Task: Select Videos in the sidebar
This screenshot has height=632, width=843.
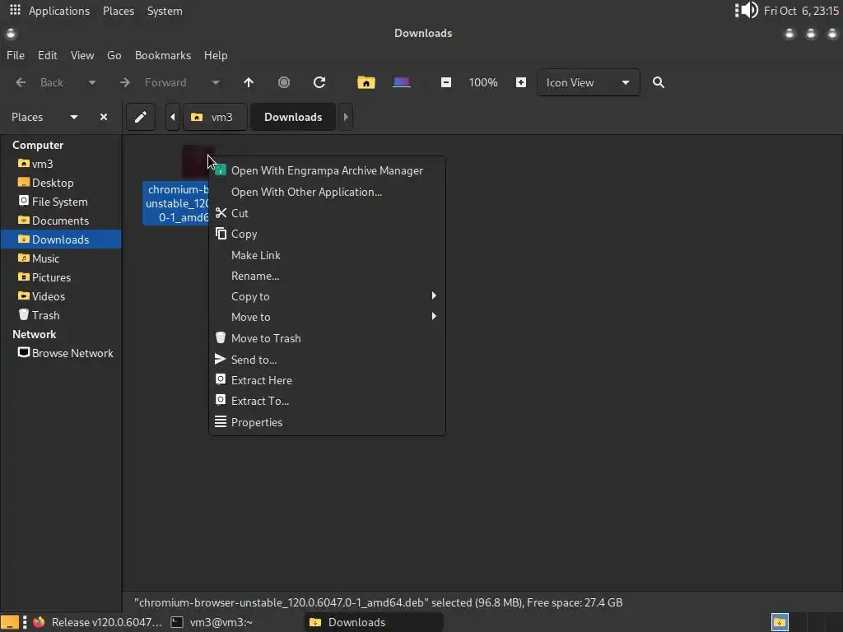Action: point(61,296)
